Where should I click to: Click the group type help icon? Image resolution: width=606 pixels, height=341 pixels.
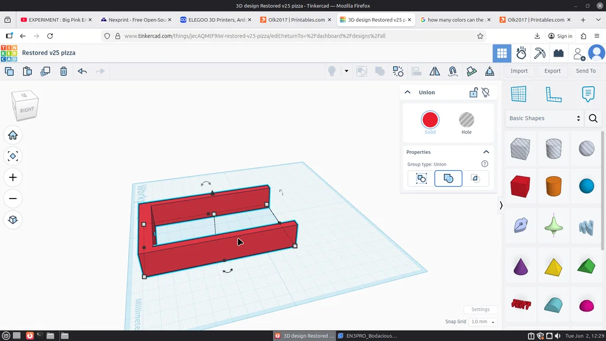click(485, 164)
